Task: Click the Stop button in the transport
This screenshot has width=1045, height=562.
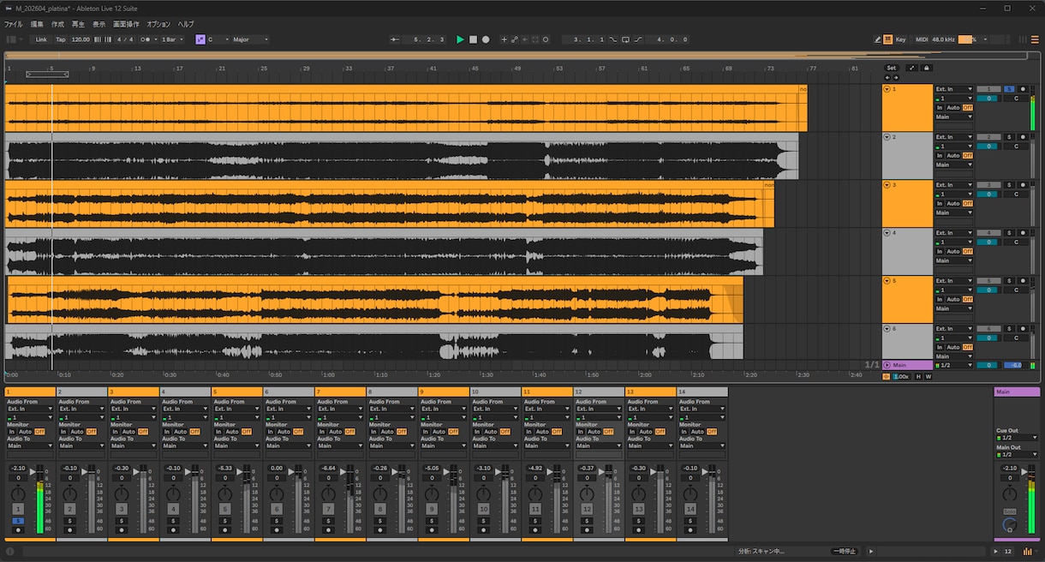Action: tap(473, 39)
